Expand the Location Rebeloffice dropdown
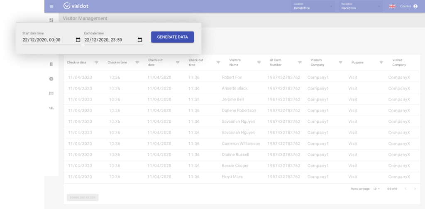This screenshot has width=425, height=209. [x=313, y=6]
